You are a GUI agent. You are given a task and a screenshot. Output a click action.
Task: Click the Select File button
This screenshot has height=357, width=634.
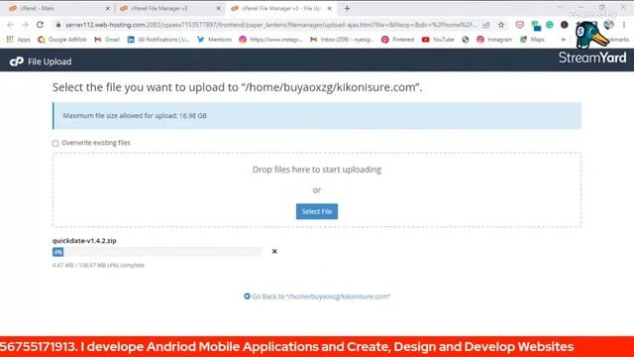pos(317,211)
